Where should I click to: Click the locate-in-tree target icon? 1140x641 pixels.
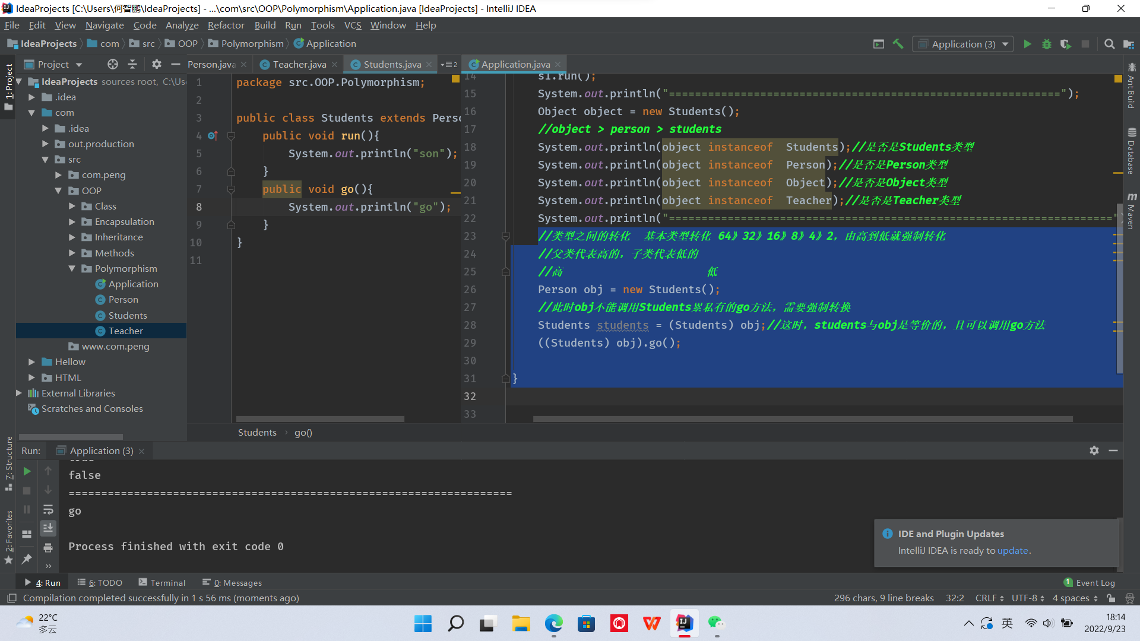tap(112, 64)
